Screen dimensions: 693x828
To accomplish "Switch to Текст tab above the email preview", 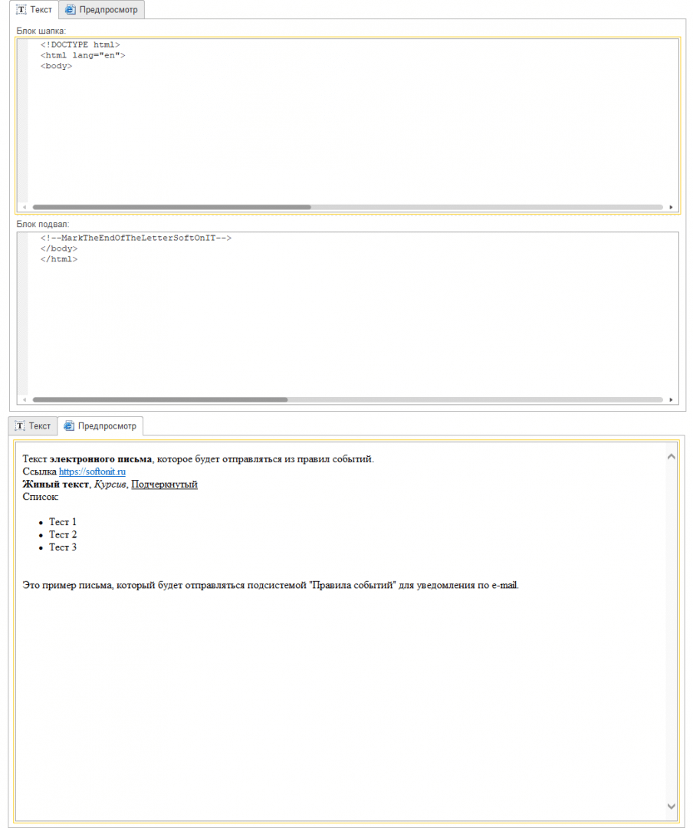I will [33, 426].
